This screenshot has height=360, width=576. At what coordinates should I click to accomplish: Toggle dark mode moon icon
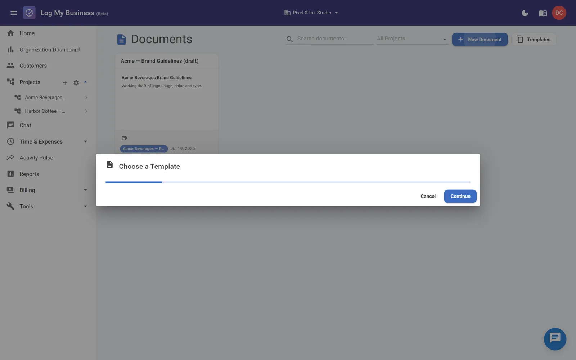(525, 13)
